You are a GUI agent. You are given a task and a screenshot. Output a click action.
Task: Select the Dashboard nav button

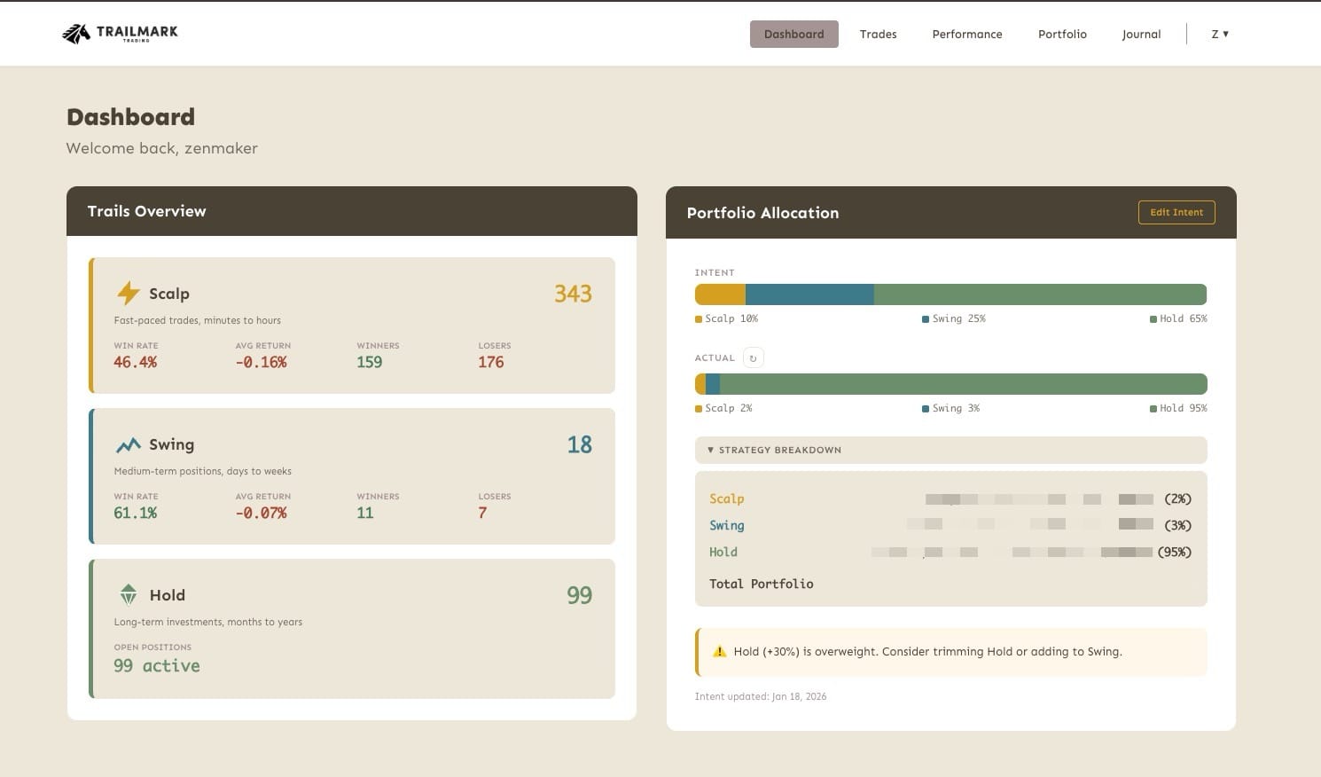[x=793, y=34]
